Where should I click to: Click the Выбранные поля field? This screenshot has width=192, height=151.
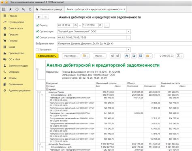pos(125,44)
